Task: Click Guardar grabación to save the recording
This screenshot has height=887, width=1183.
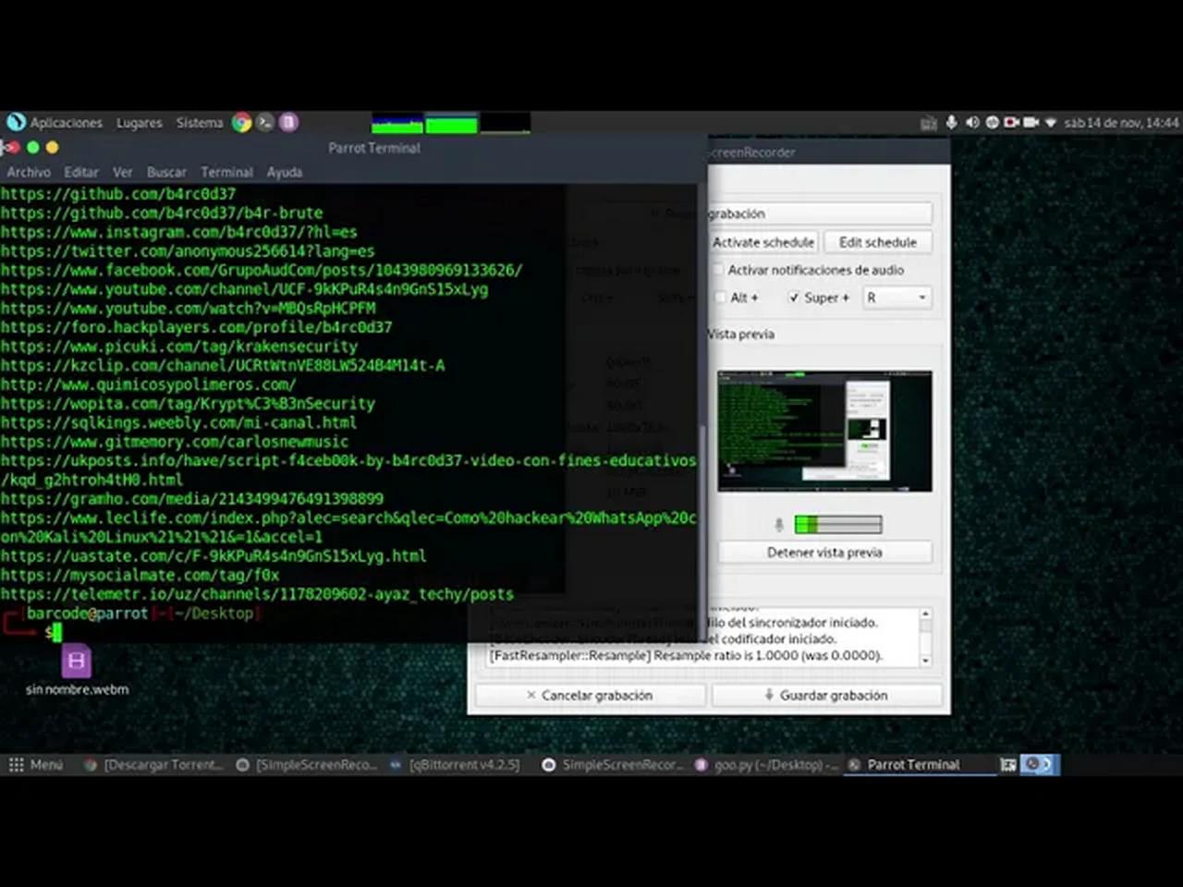Action: tap(827, 695)
